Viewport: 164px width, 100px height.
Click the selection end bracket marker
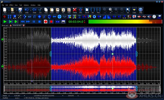pyautogui.click(x=137, y=54)
